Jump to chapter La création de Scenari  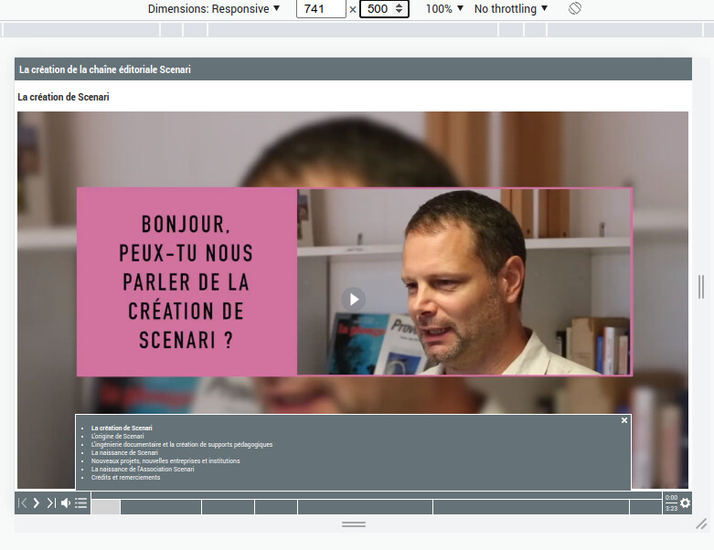122,428
